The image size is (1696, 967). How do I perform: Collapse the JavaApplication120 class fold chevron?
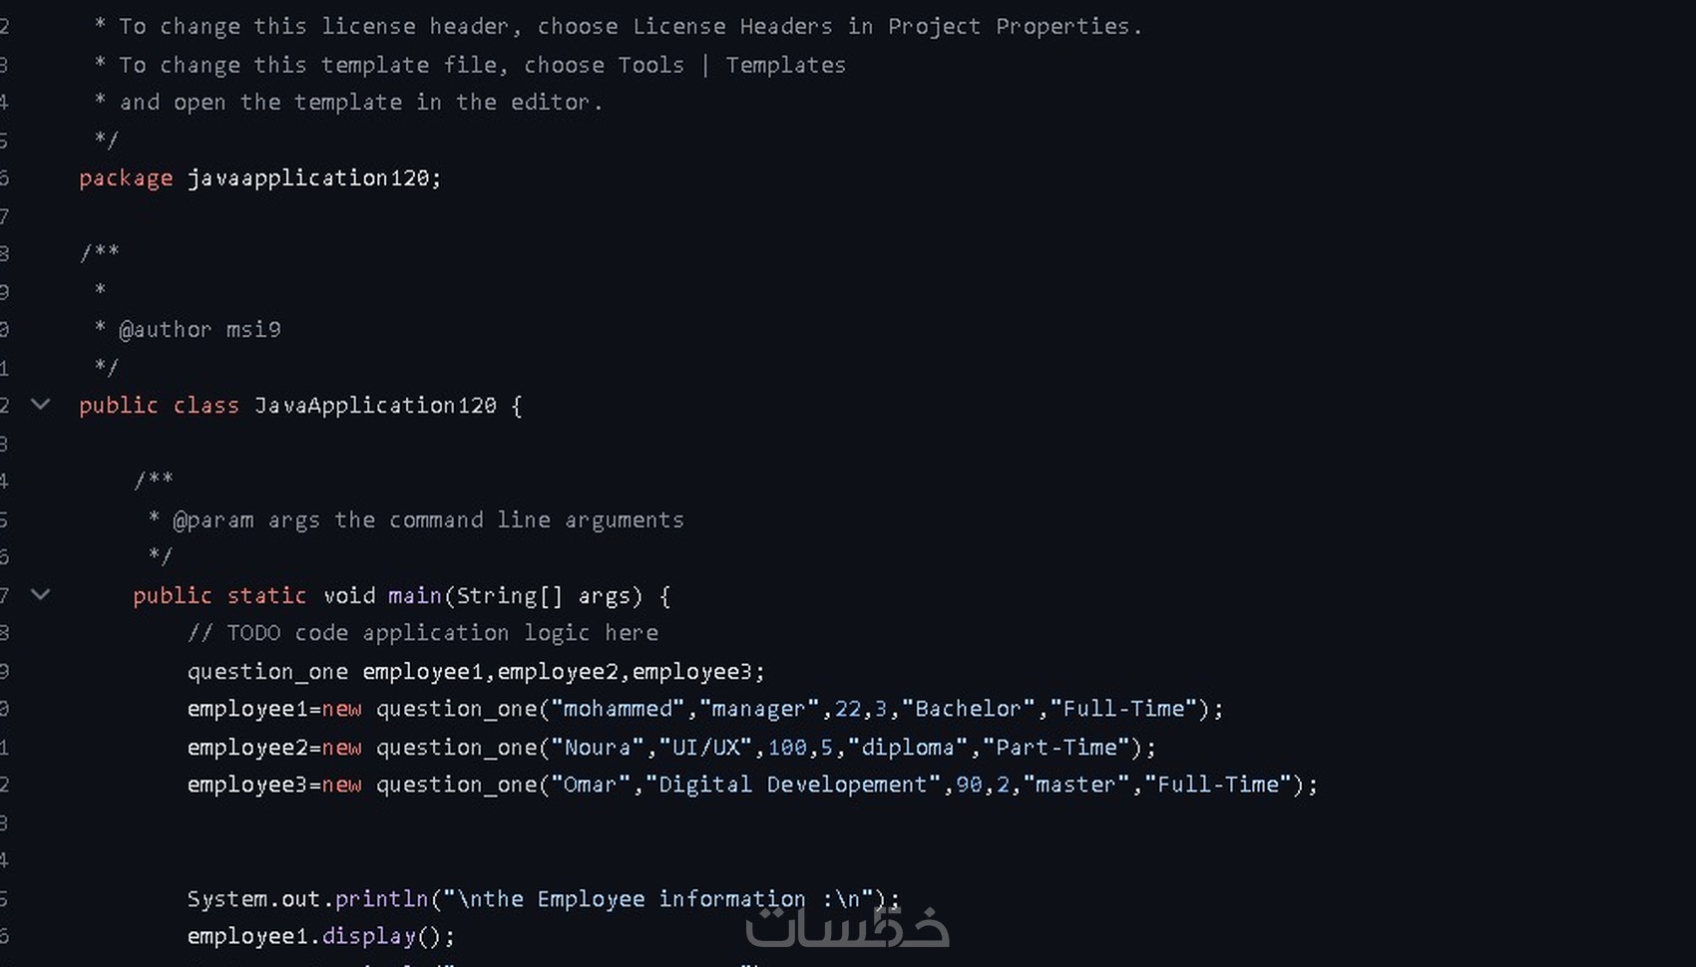point(40,405)
